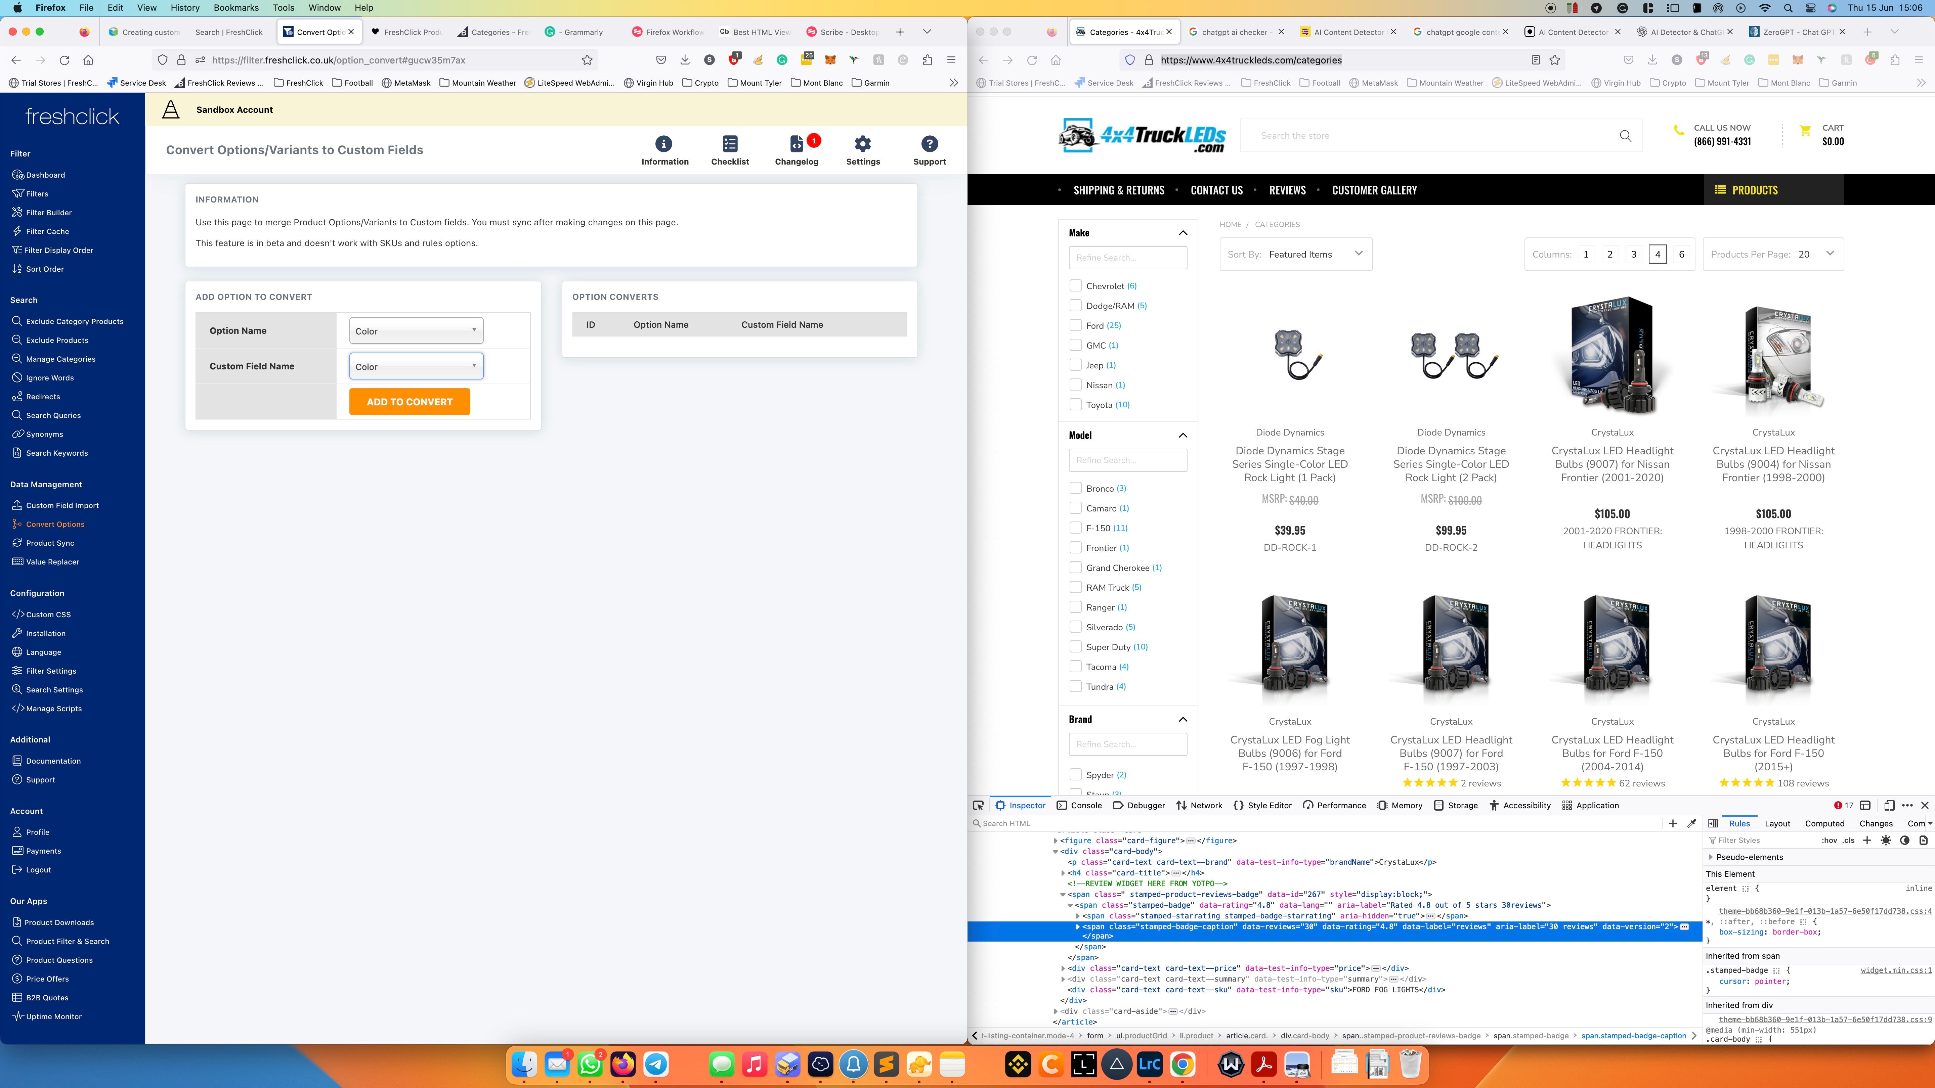Check the Spyder brand checkbox
The height and width of the screenshot is (1088, 1935).
click(x=1076, y=774)
